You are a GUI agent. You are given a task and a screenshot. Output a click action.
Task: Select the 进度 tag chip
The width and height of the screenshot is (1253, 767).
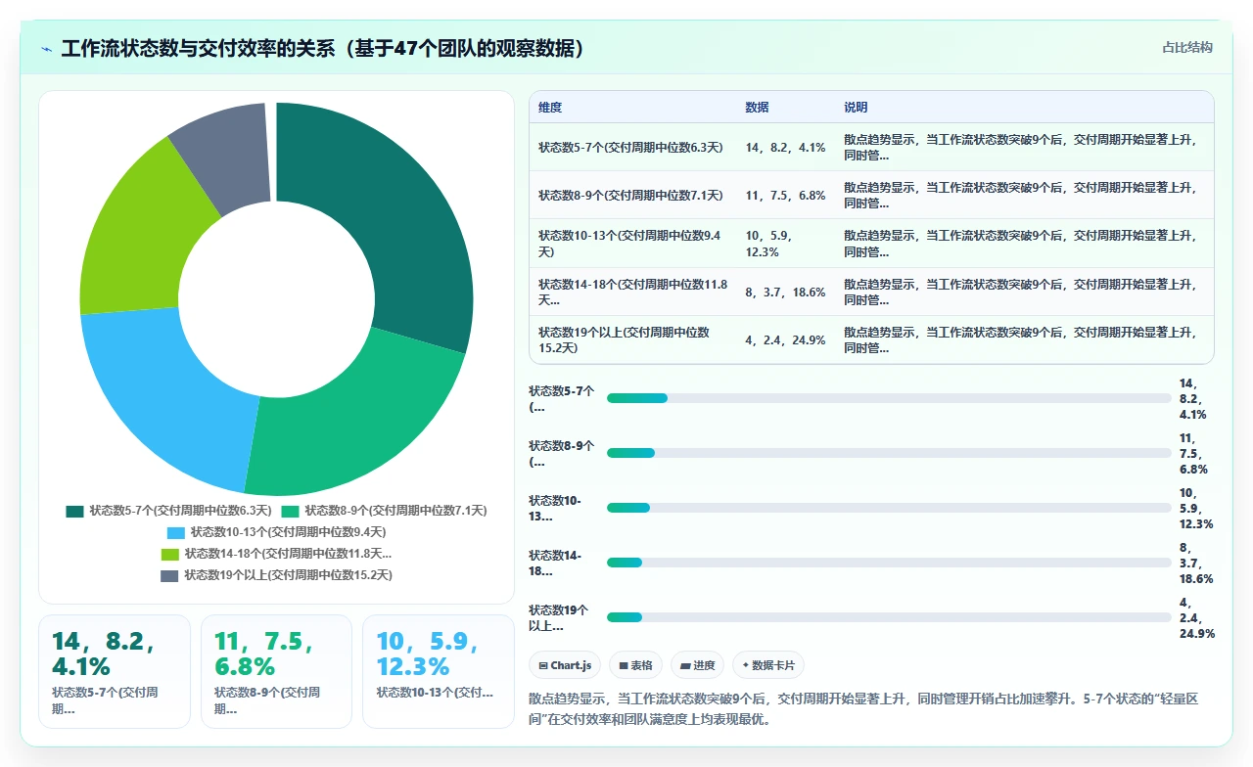697,665
